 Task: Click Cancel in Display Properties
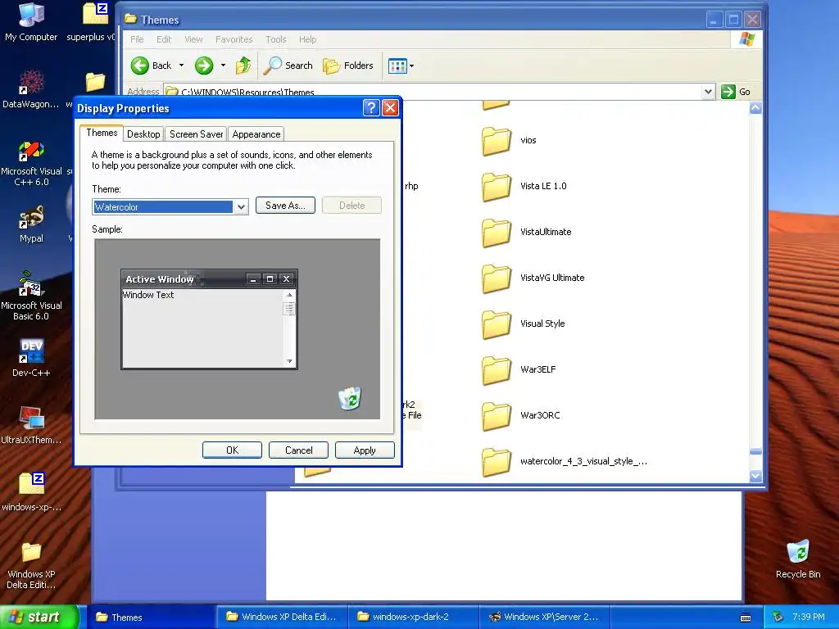pos(298,450)
